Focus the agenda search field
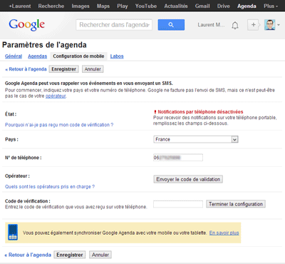 (x=114, y=25)
